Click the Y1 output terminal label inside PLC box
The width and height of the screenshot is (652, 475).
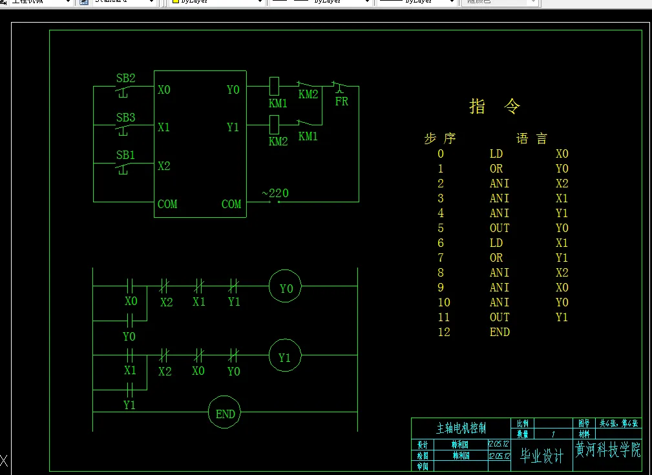[233, 127]
